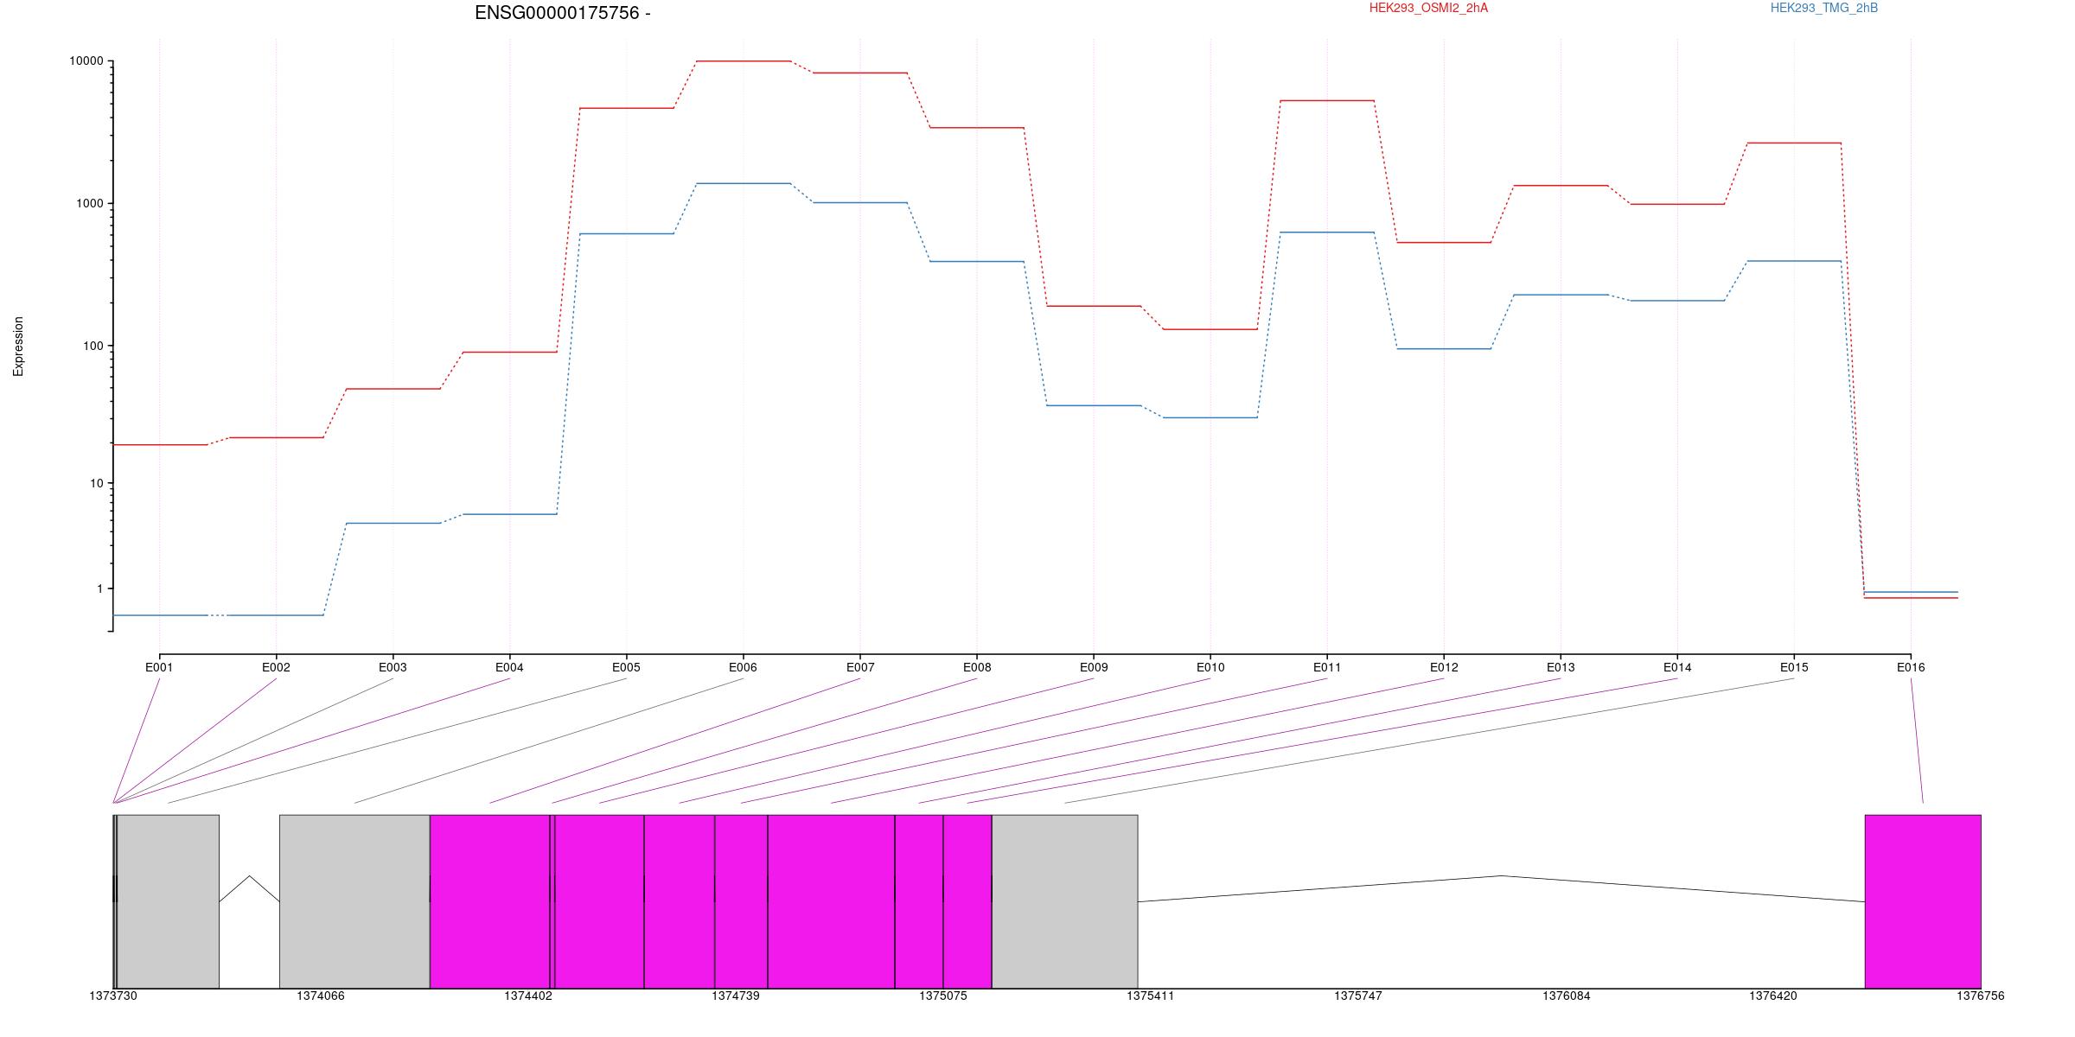Image resolution: width=2075 pixels, height=1037 pixels.
Task: Click the Expression y-axis label
Action: coord(18,347)
